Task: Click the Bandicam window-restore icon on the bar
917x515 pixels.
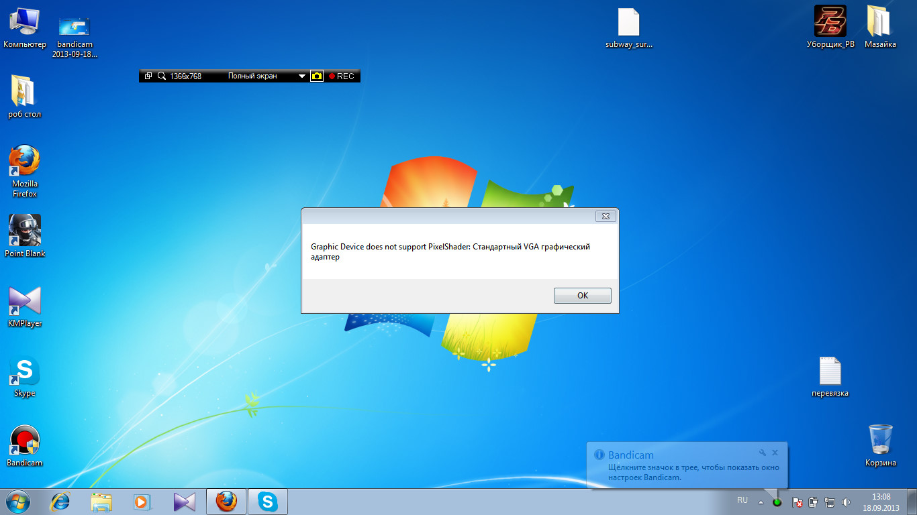Action: click(x=148, y=76)
